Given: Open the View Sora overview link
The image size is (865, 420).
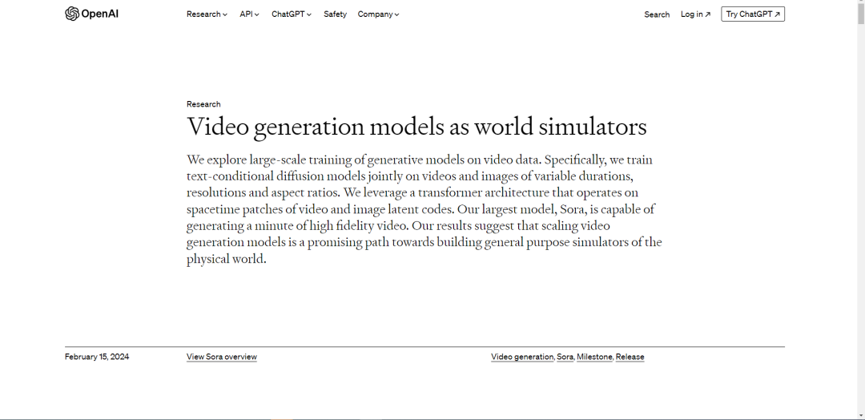Looking at the screenshot, I should pos(222,357).
